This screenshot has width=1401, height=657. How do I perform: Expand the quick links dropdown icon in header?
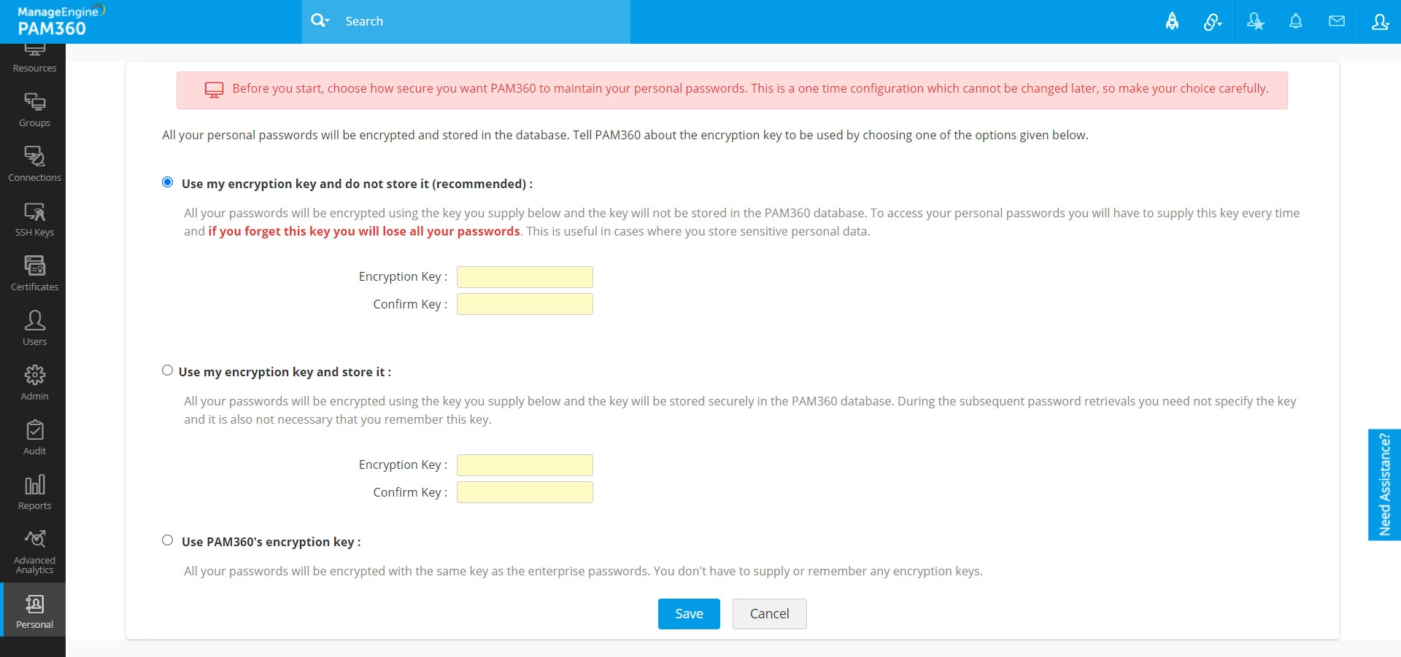(x=1213, y=22)
